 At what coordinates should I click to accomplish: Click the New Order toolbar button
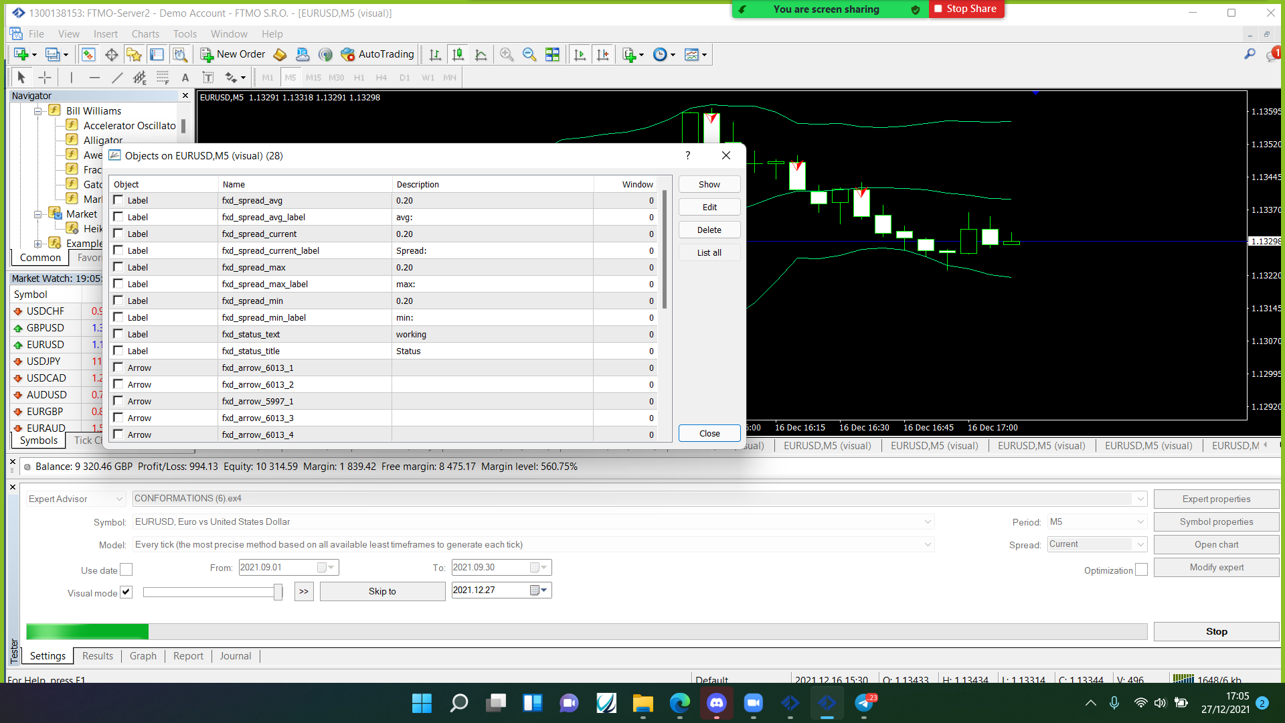click(x=233, y=54)
